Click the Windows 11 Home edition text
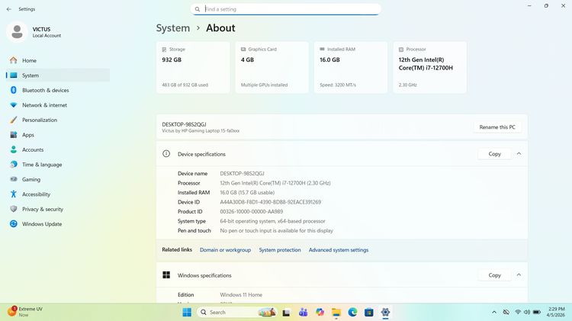The width and height of the screenshot is (572, 321). click(241, 295)
